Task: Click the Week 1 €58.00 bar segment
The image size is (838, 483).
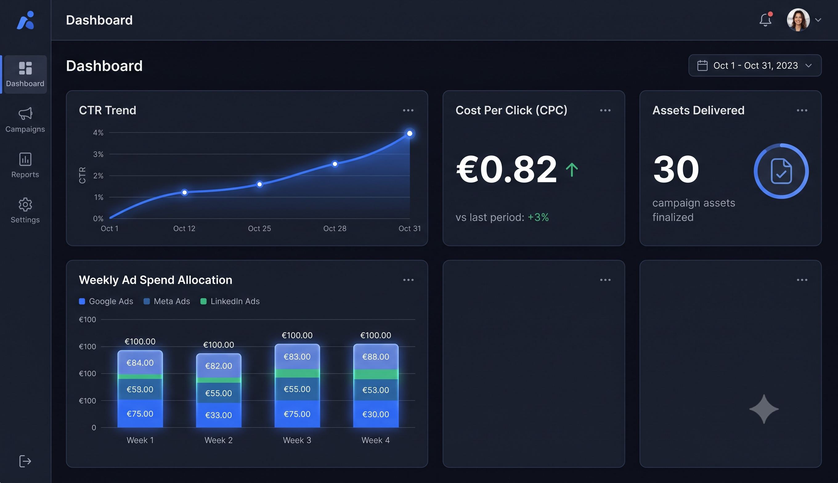Action: 140,389
